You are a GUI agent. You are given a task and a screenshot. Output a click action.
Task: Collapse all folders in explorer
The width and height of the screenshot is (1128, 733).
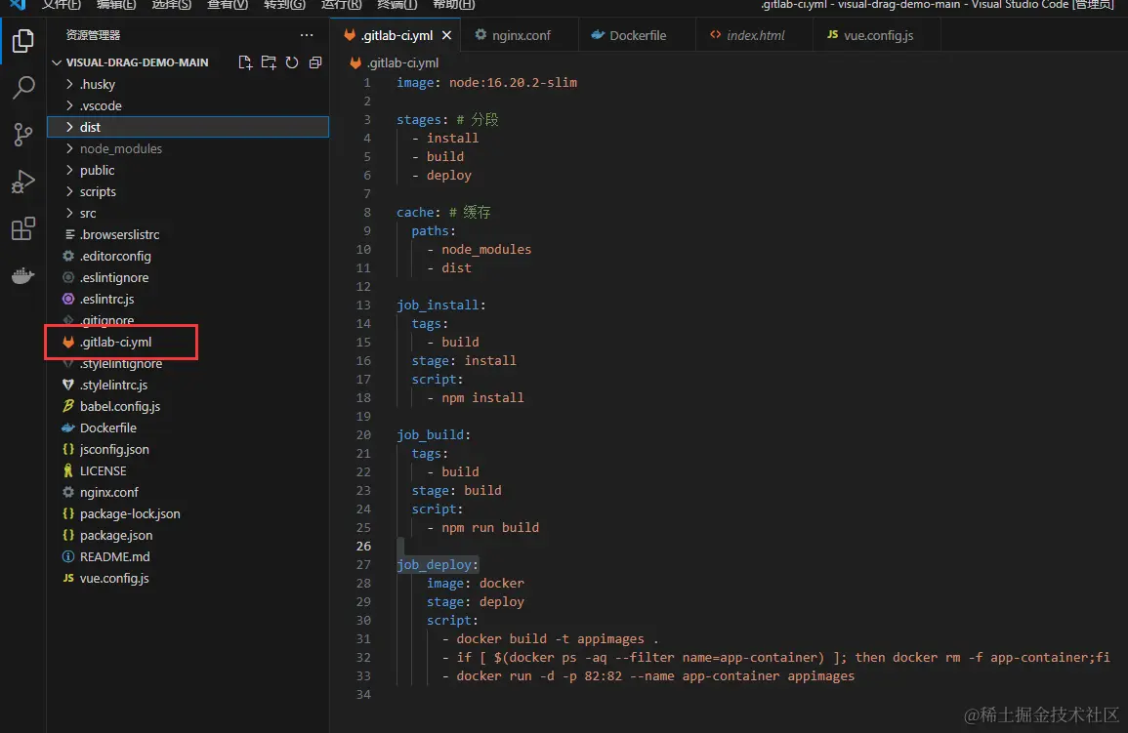[315, 62]
